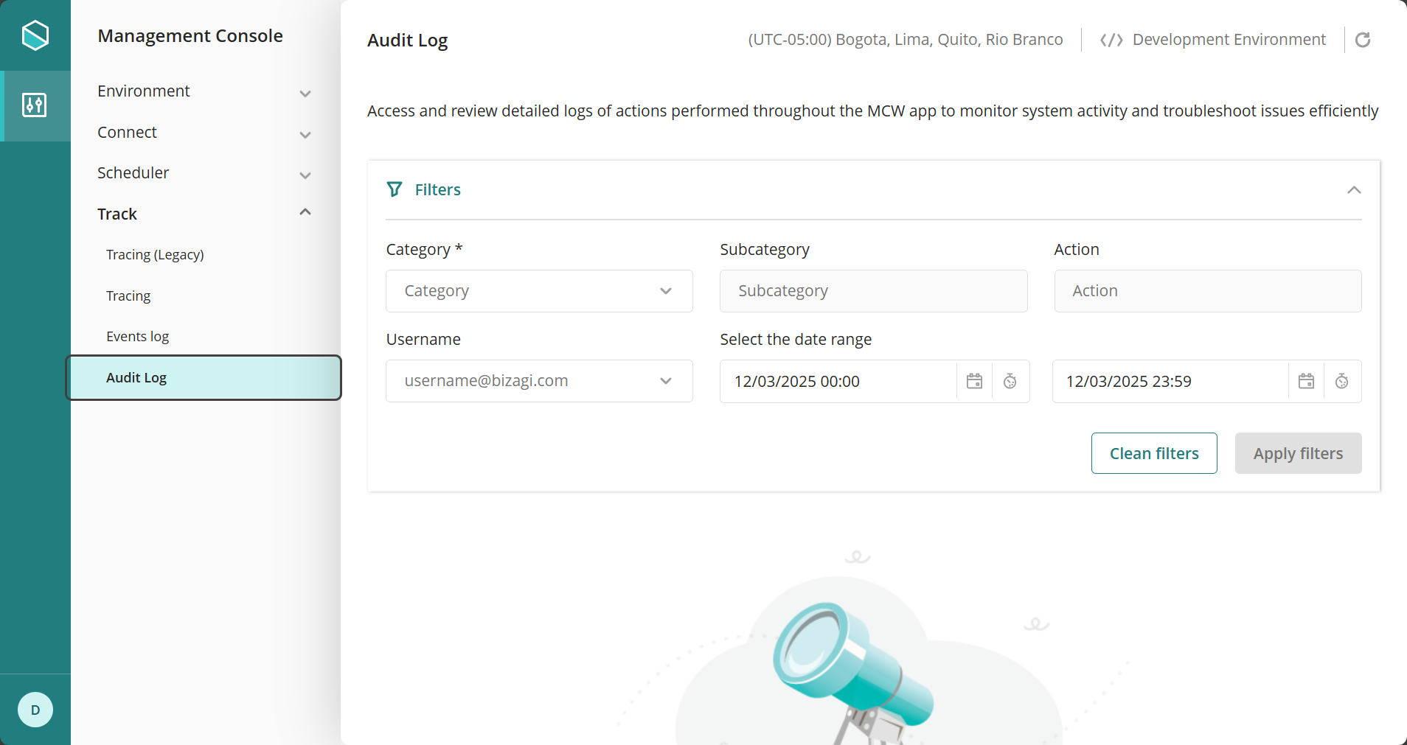1407x745 pixels.
Task: Open calendar picker for start date
Action: coord(974,381)
